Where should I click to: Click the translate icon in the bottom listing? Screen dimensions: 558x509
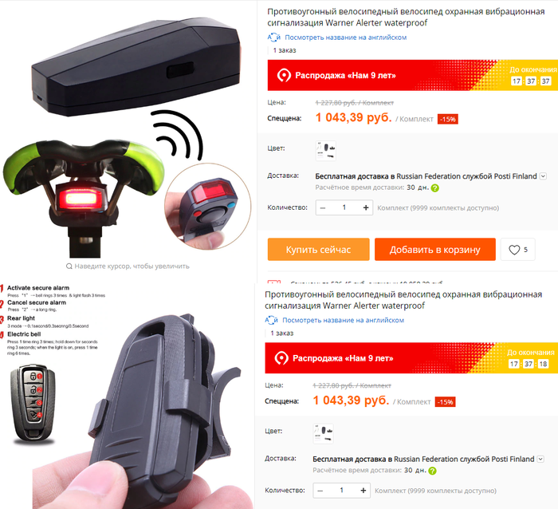pyautogui.click(x=271, y=320)
